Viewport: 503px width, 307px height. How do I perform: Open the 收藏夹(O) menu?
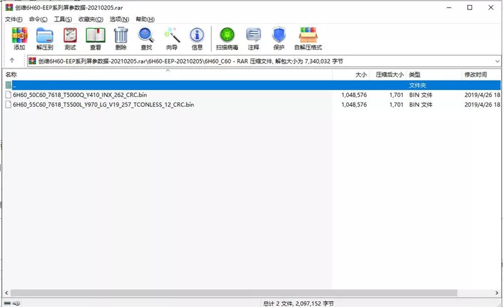point(91,20)
